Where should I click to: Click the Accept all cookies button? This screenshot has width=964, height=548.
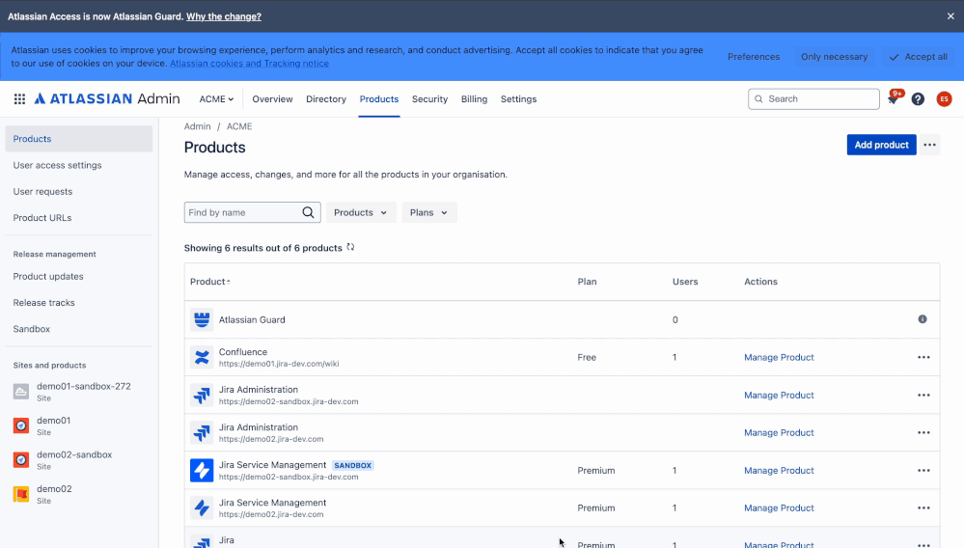click(918, 57)
